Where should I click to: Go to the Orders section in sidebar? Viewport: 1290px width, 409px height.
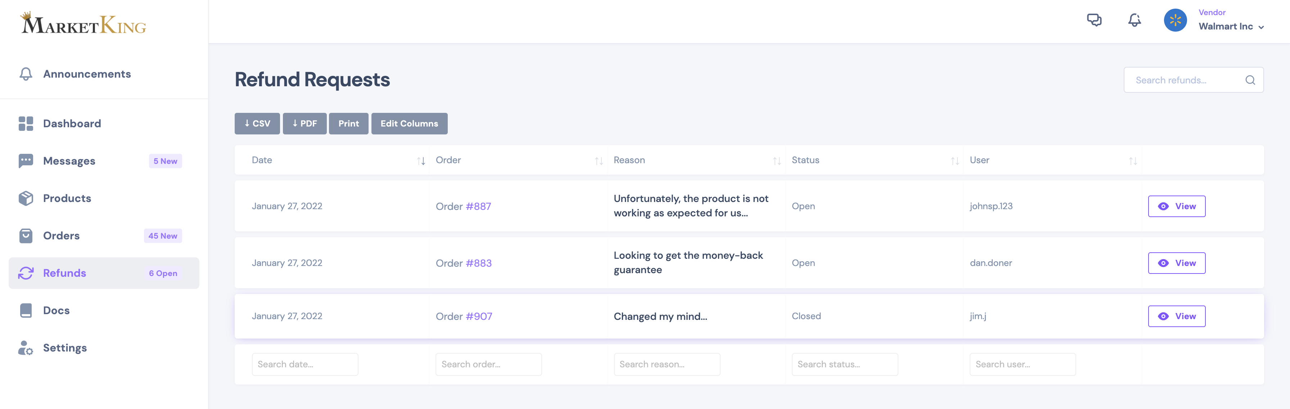coord(60,235)
